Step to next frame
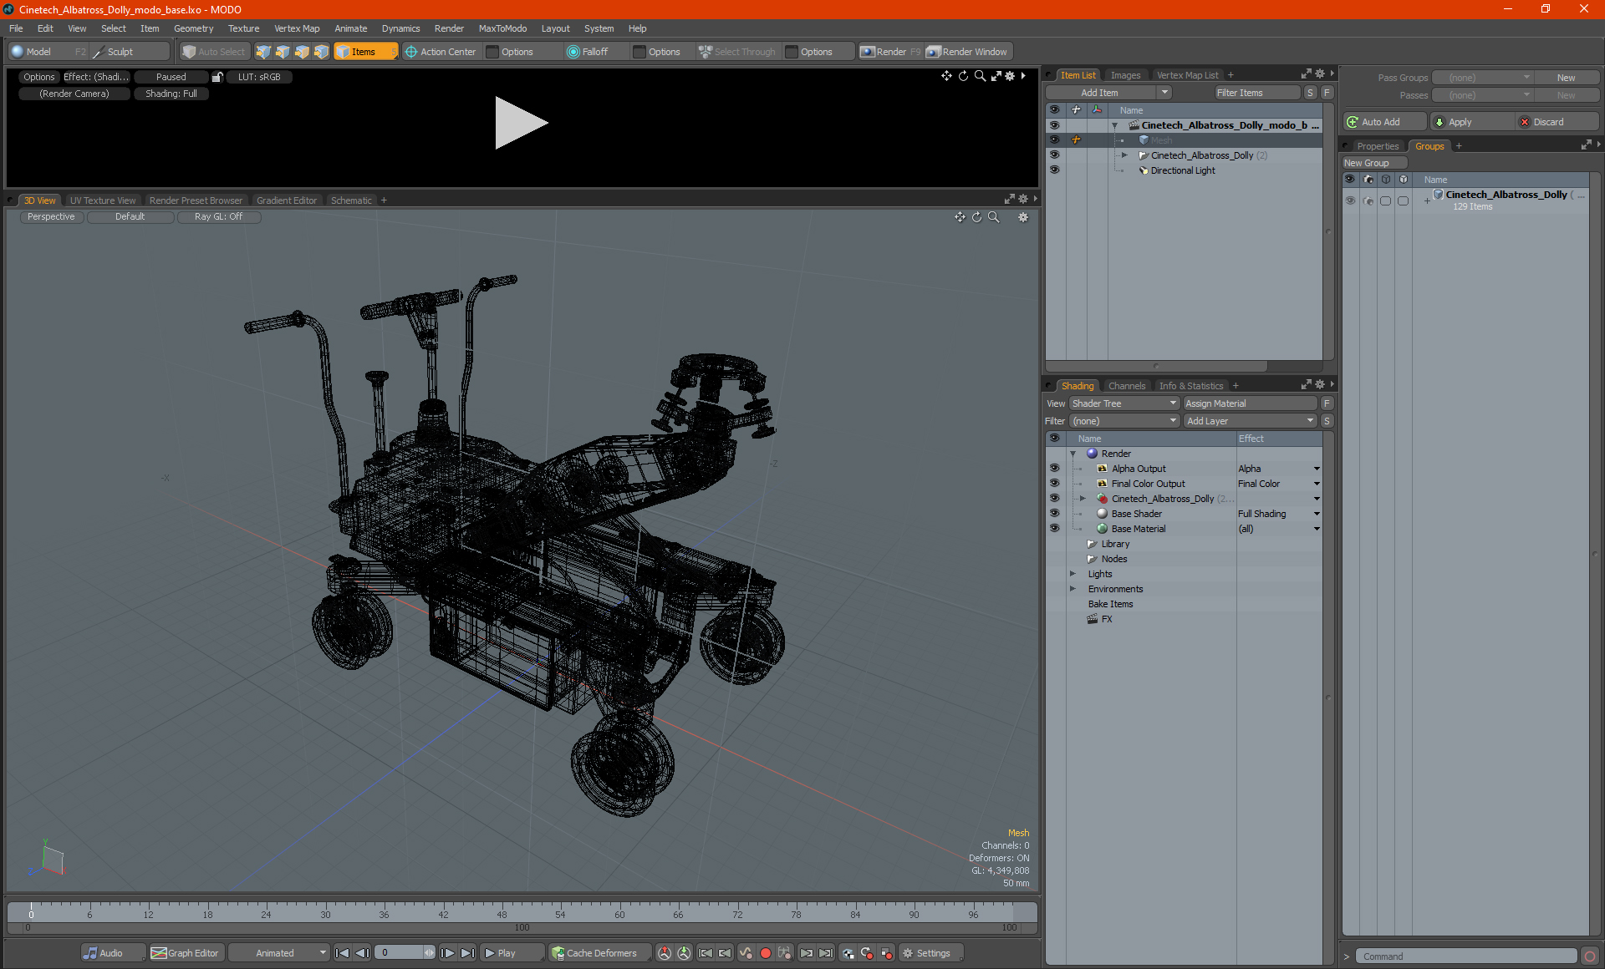Screen dimensions: 1605x969 point(448,953)
